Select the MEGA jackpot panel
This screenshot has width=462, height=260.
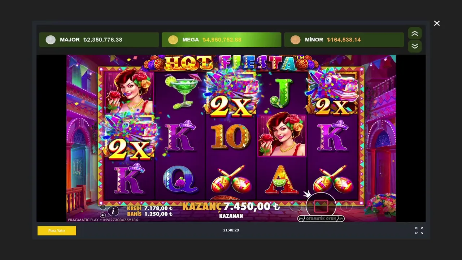[x=221, y=40]
